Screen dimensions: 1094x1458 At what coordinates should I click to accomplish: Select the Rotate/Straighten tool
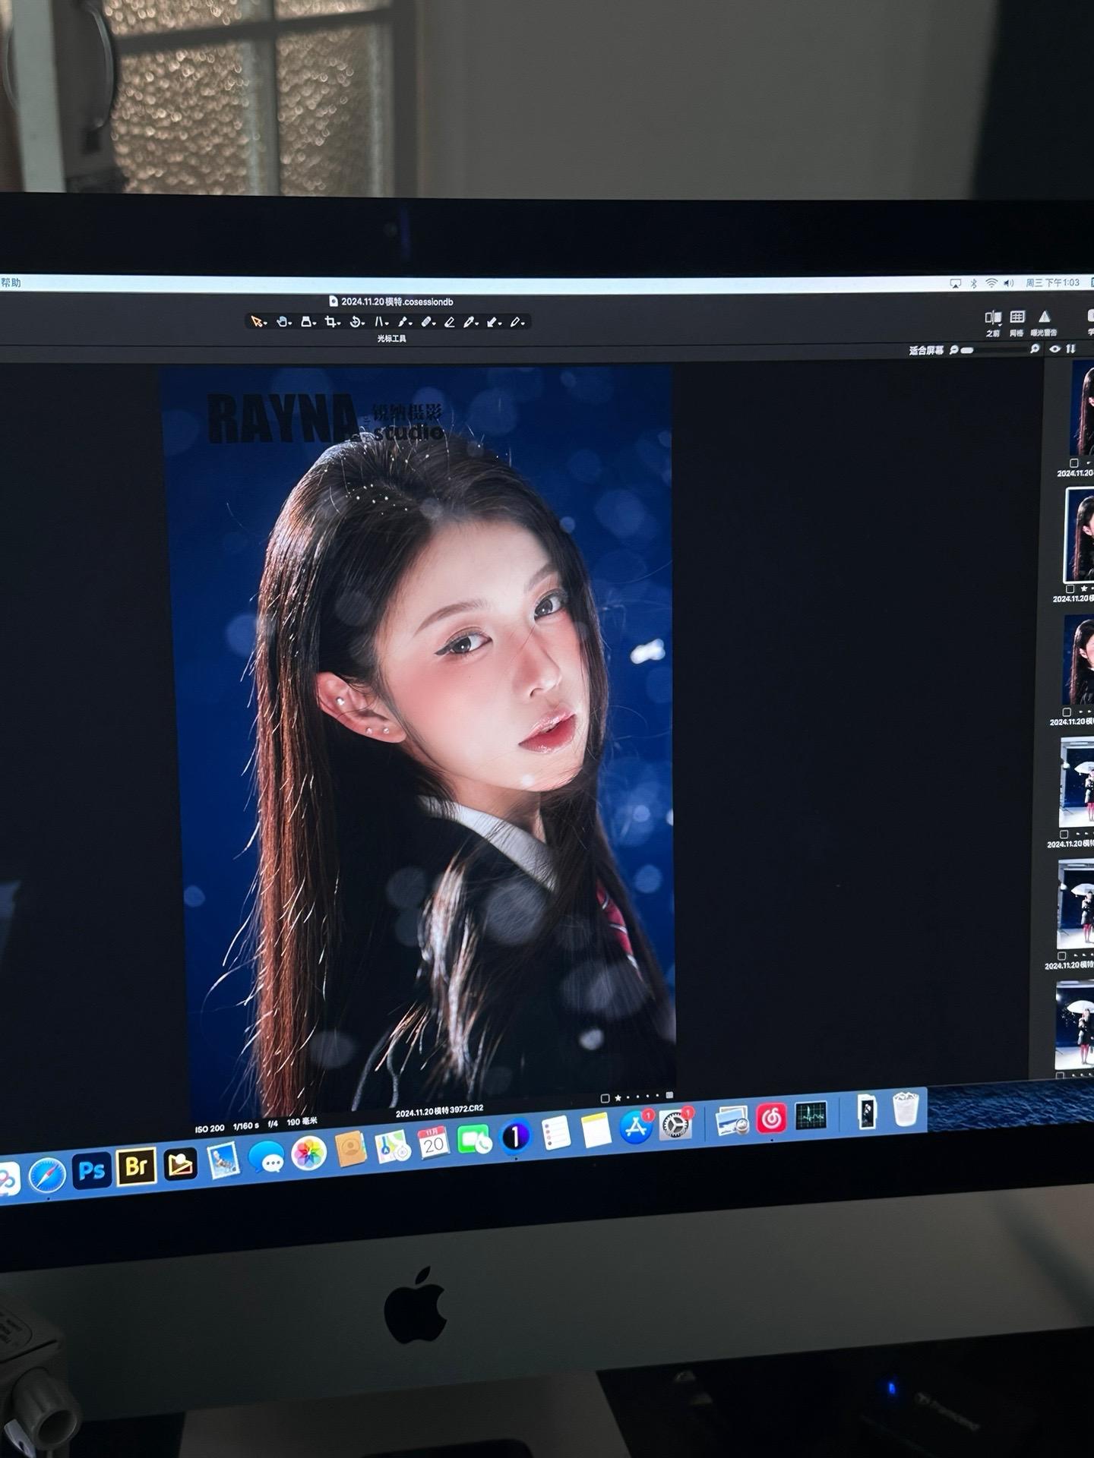tap(356, 322)
